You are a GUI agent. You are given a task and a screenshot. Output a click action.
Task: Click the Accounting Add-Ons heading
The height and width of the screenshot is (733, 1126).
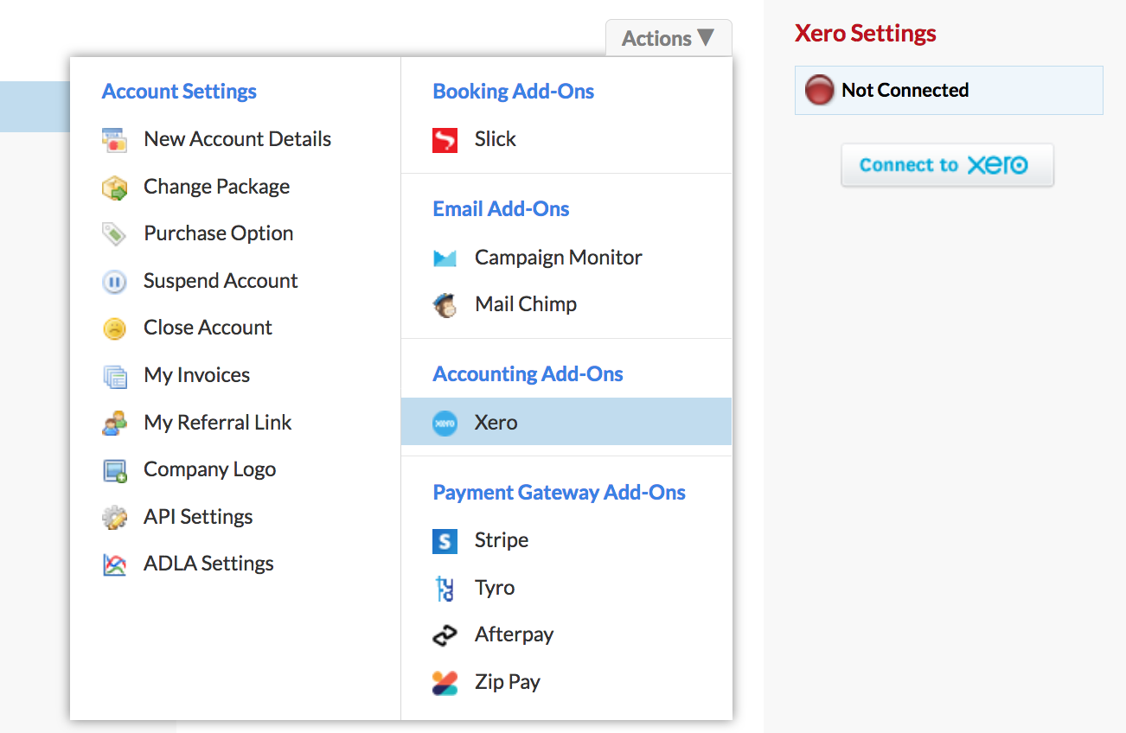528,374
